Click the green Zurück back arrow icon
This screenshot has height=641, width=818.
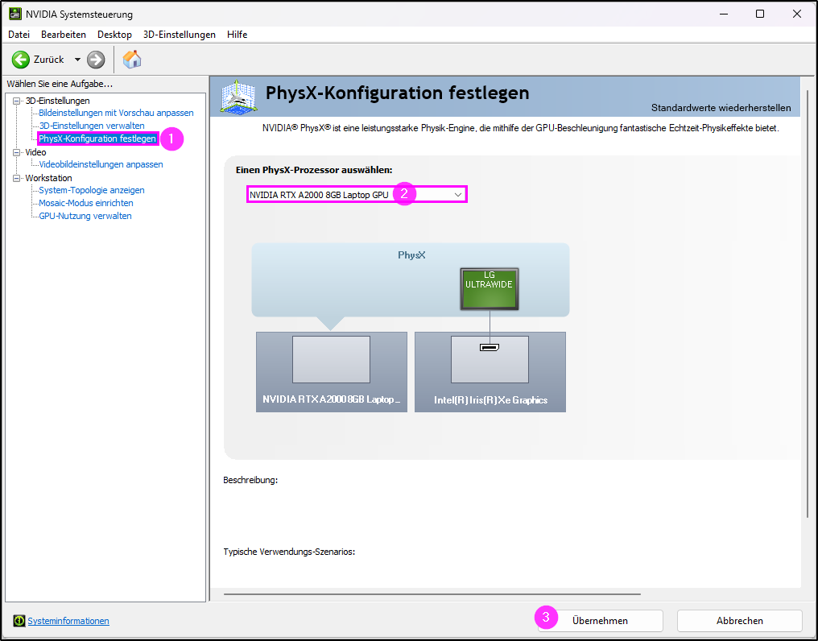click(x=21, y=60)
